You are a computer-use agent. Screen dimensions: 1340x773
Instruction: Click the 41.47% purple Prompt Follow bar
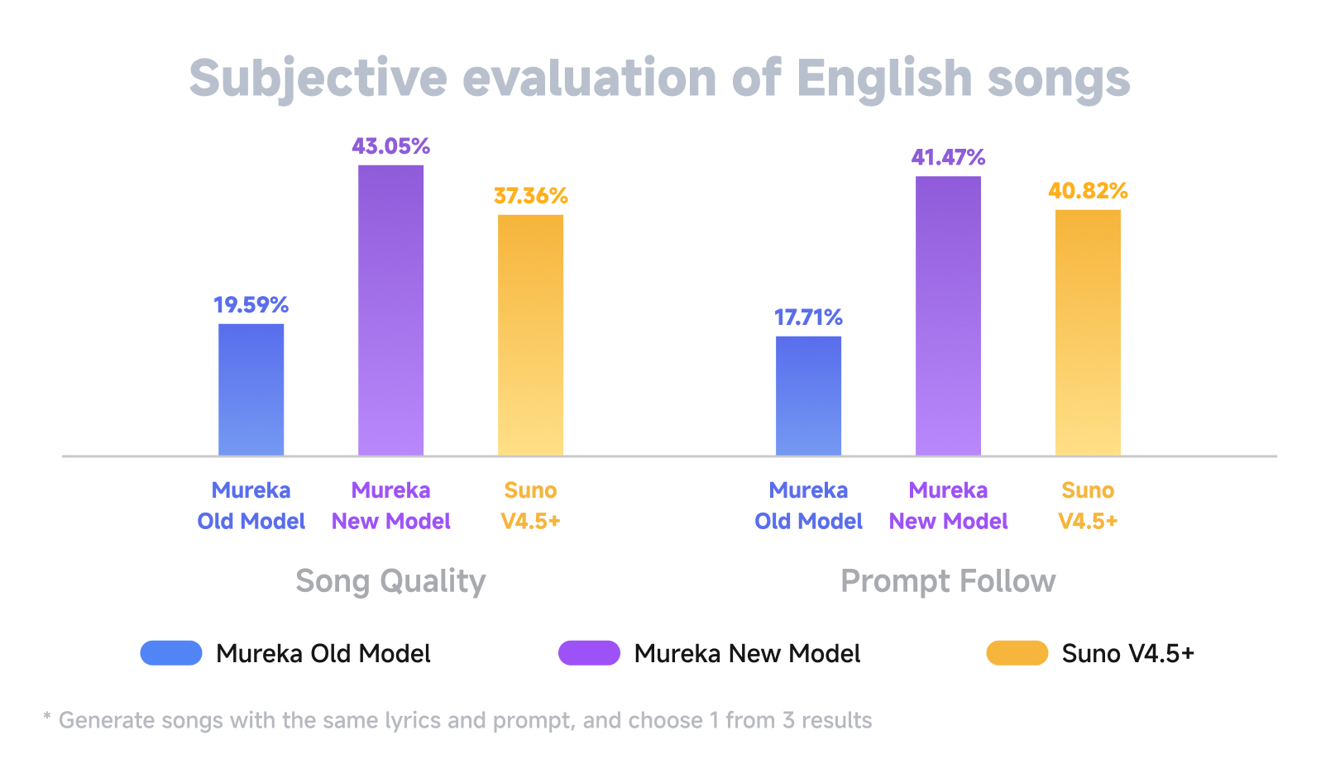tap(948, 316)
